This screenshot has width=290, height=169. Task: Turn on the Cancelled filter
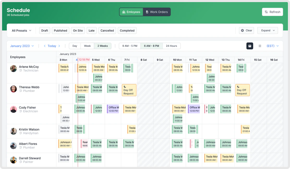107,30
